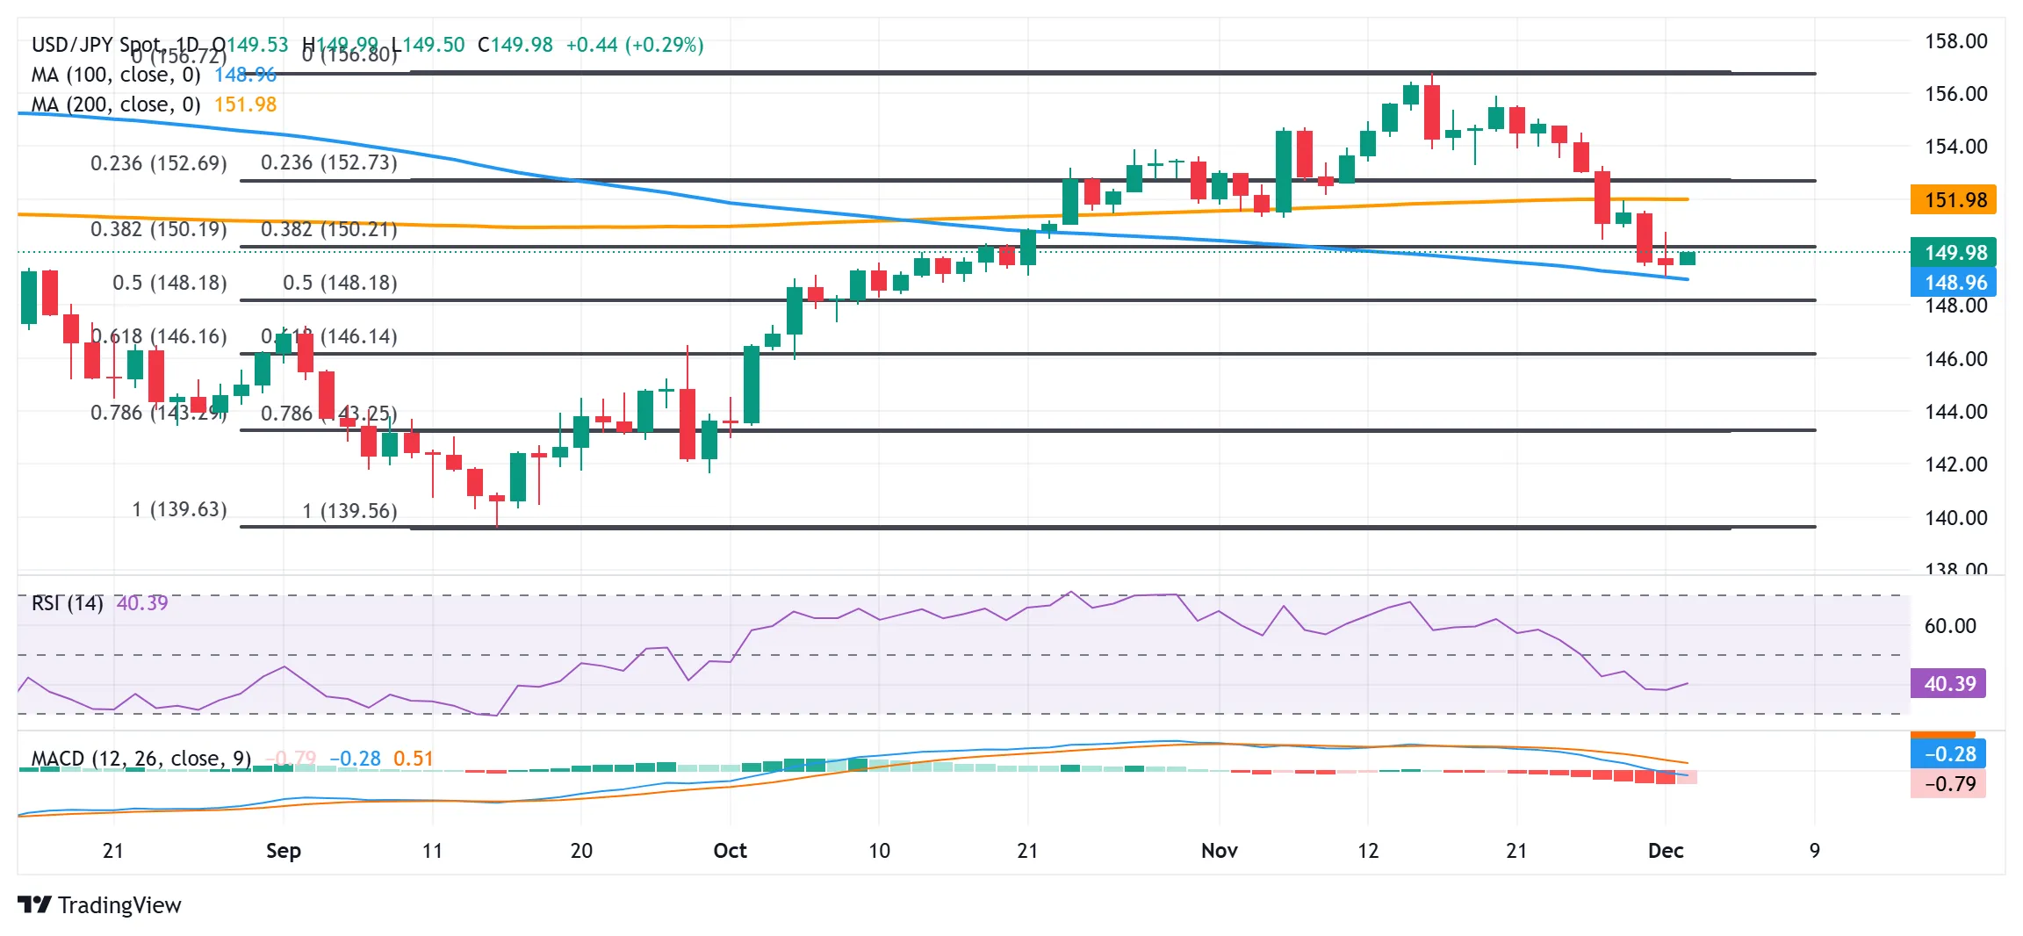This screenshot has height=936, width=2023.
Task: Click the green 149.98 current price label
Action: click(x=1954, y=253)
